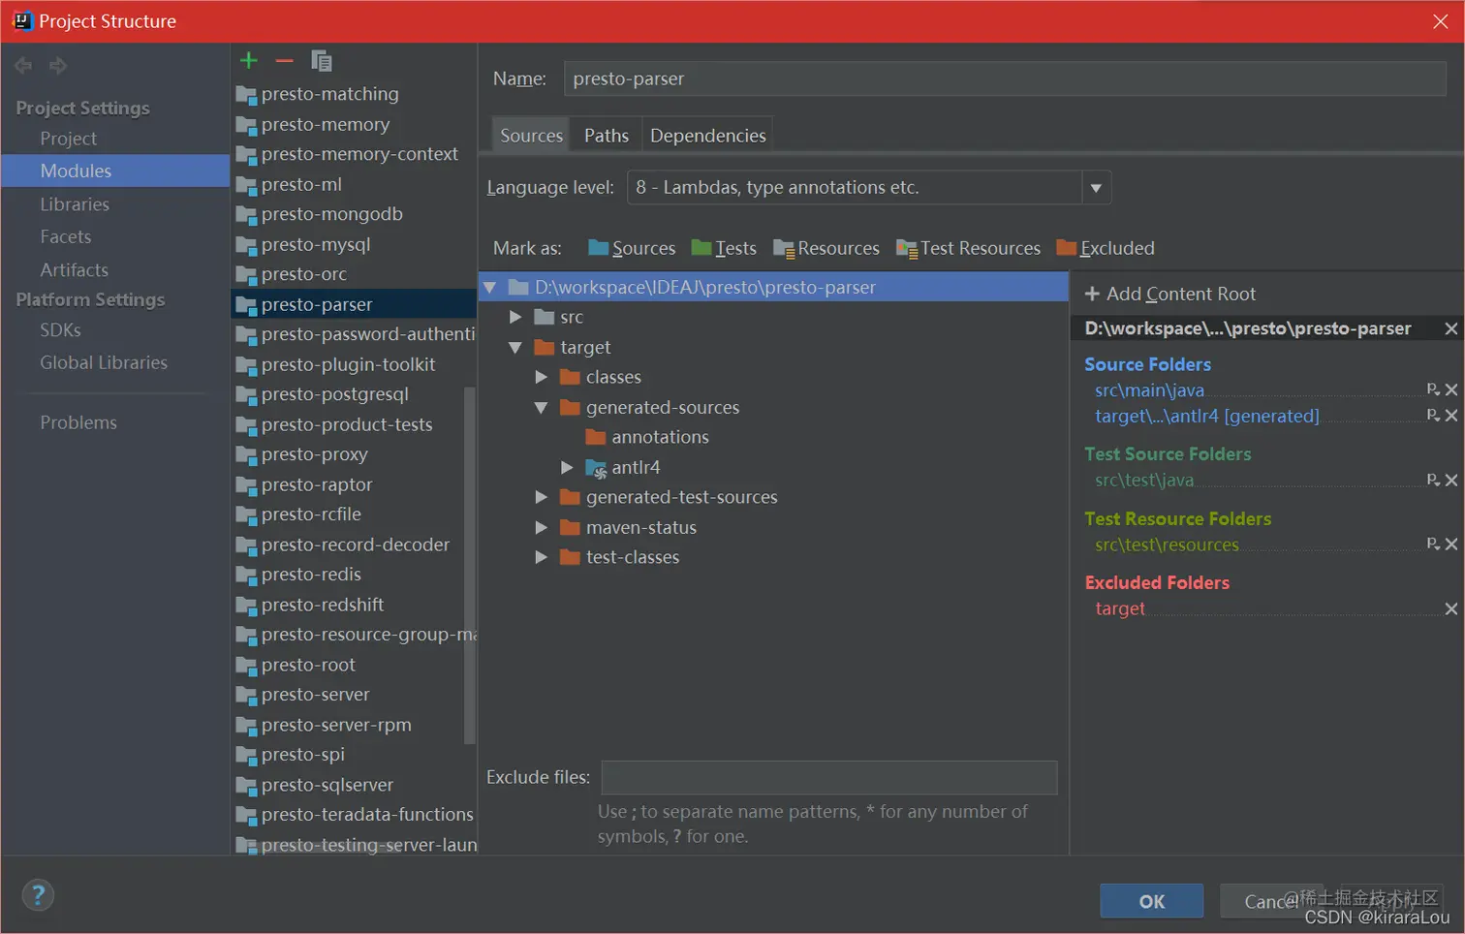Screen dimensions: 1465x934
Task: Click the module list vertical scrollbar
Action: 470,565
